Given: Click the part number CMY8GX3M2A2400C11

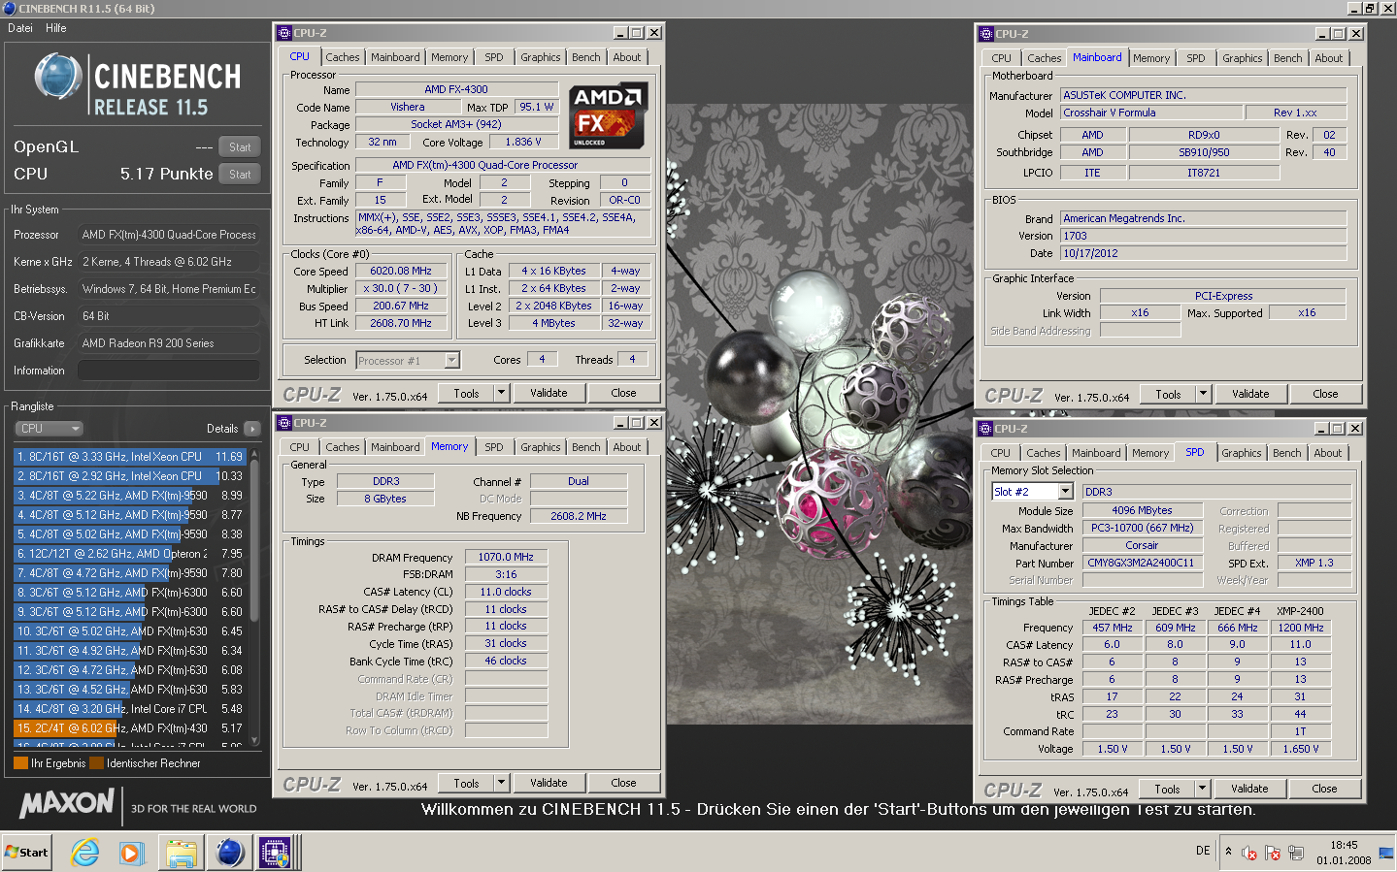Looking at the screenshot, I should pyautogui.click(x=1141, y=563).
